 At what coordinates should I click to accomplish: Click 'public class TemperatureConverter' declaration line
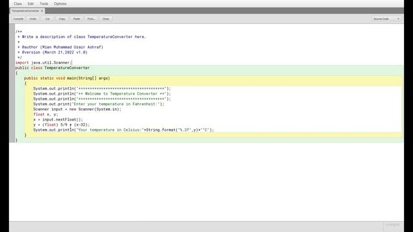52,68
